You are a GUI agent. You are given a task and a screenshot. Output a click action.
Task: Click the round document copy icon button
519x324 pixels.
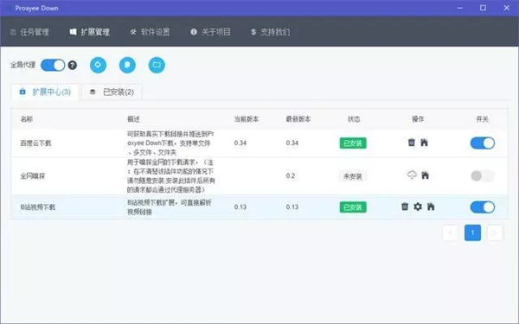(x=127, y=65)
